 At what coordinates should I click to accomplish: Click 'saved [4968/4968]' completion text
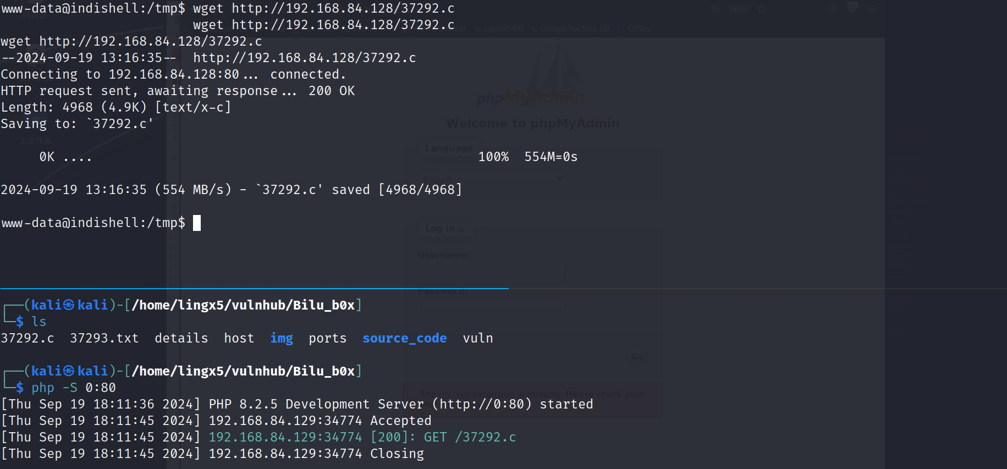click(x=397, y=190)
